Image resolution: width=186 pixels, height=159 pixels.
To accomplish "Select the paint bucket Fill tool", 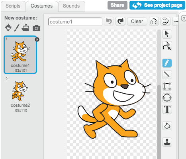I will pyautogui.click(x=167, y=126).
